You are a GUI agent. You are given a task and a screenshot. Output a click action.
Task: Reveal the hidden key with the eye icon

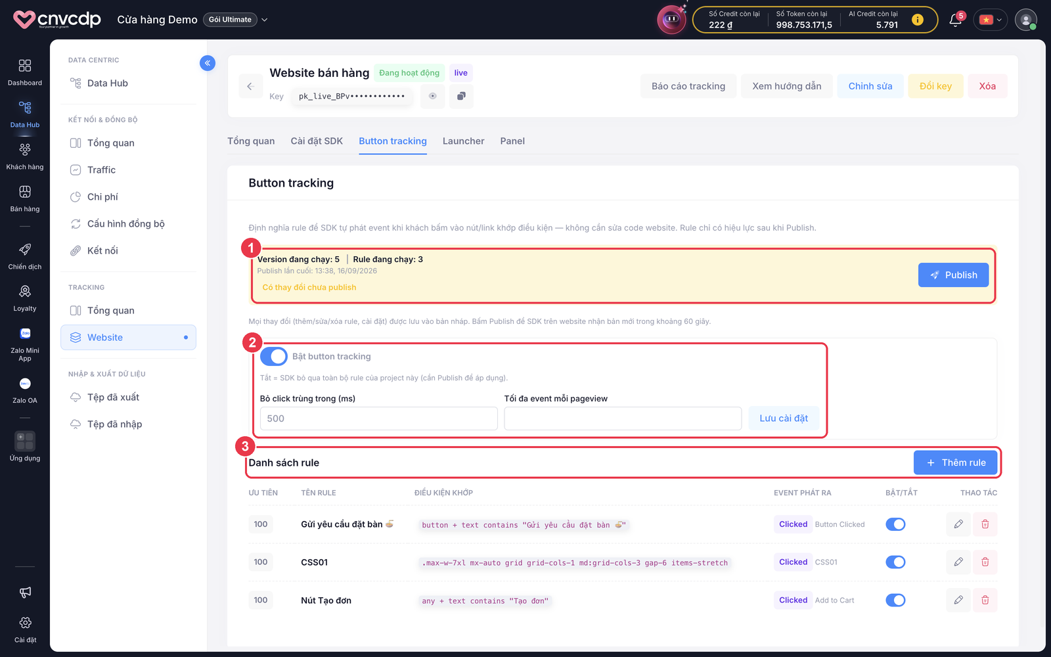[x=433, y=96]
